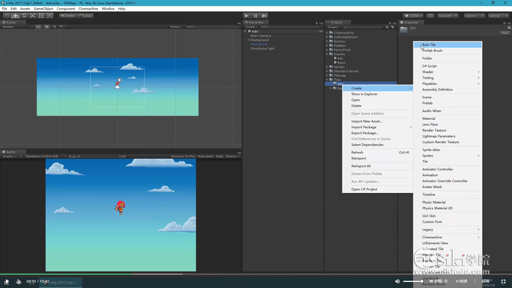This screenshot has height=288, width=512.
Task: Select the Palettes folder
Action: coord(339,46)
